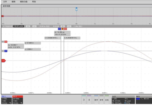Add channel 3 to the display

pos(84,100)
